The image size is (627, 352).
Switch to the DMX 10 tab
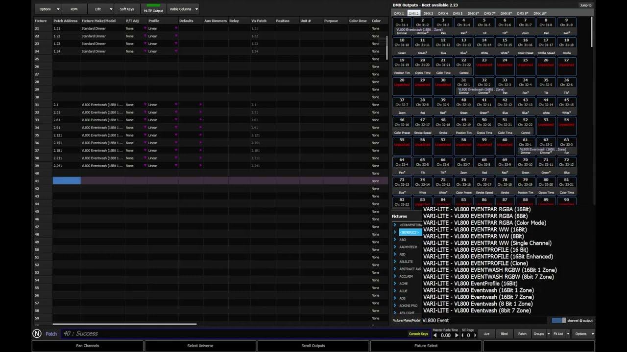pos(540,13)
